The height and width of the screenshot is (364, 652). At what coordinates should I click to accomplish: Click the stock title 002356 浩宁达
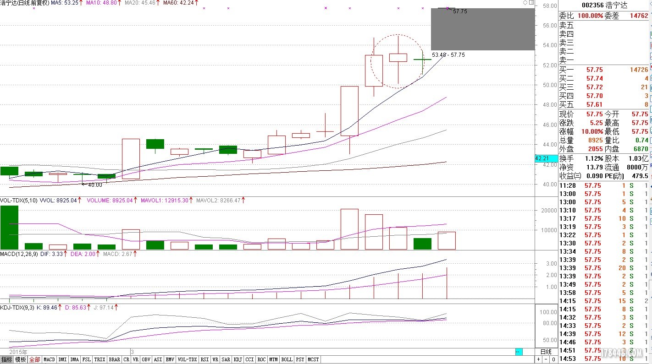point(604,5)
